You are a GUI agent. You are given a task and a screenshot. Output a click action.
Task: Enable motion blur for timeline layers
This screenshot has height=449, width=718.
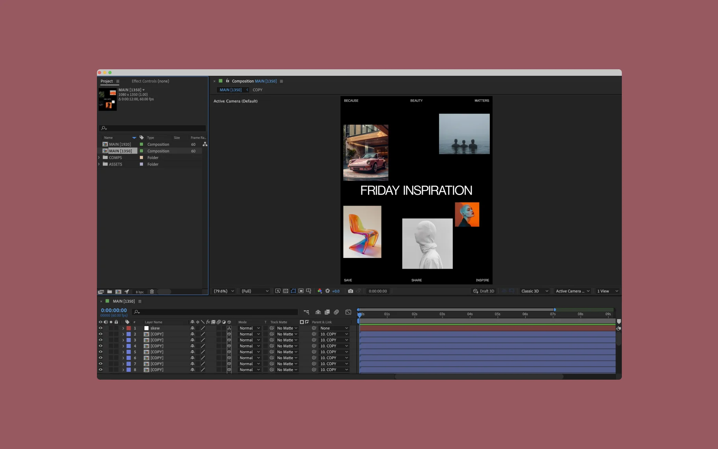click(x=336, y=312)
